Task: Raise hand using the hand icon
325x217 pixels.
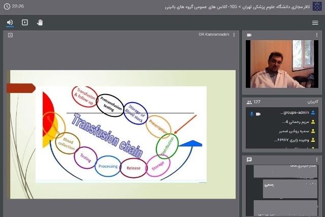Action: click(40, 22)
